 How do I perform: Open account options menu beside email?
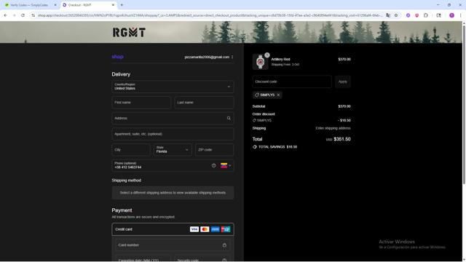pyautogui.click(x=232, y=57)
